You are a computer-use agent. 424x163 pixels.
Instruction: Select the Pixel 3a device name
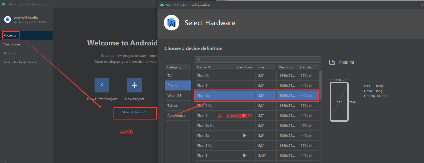[x=203, y=136]
